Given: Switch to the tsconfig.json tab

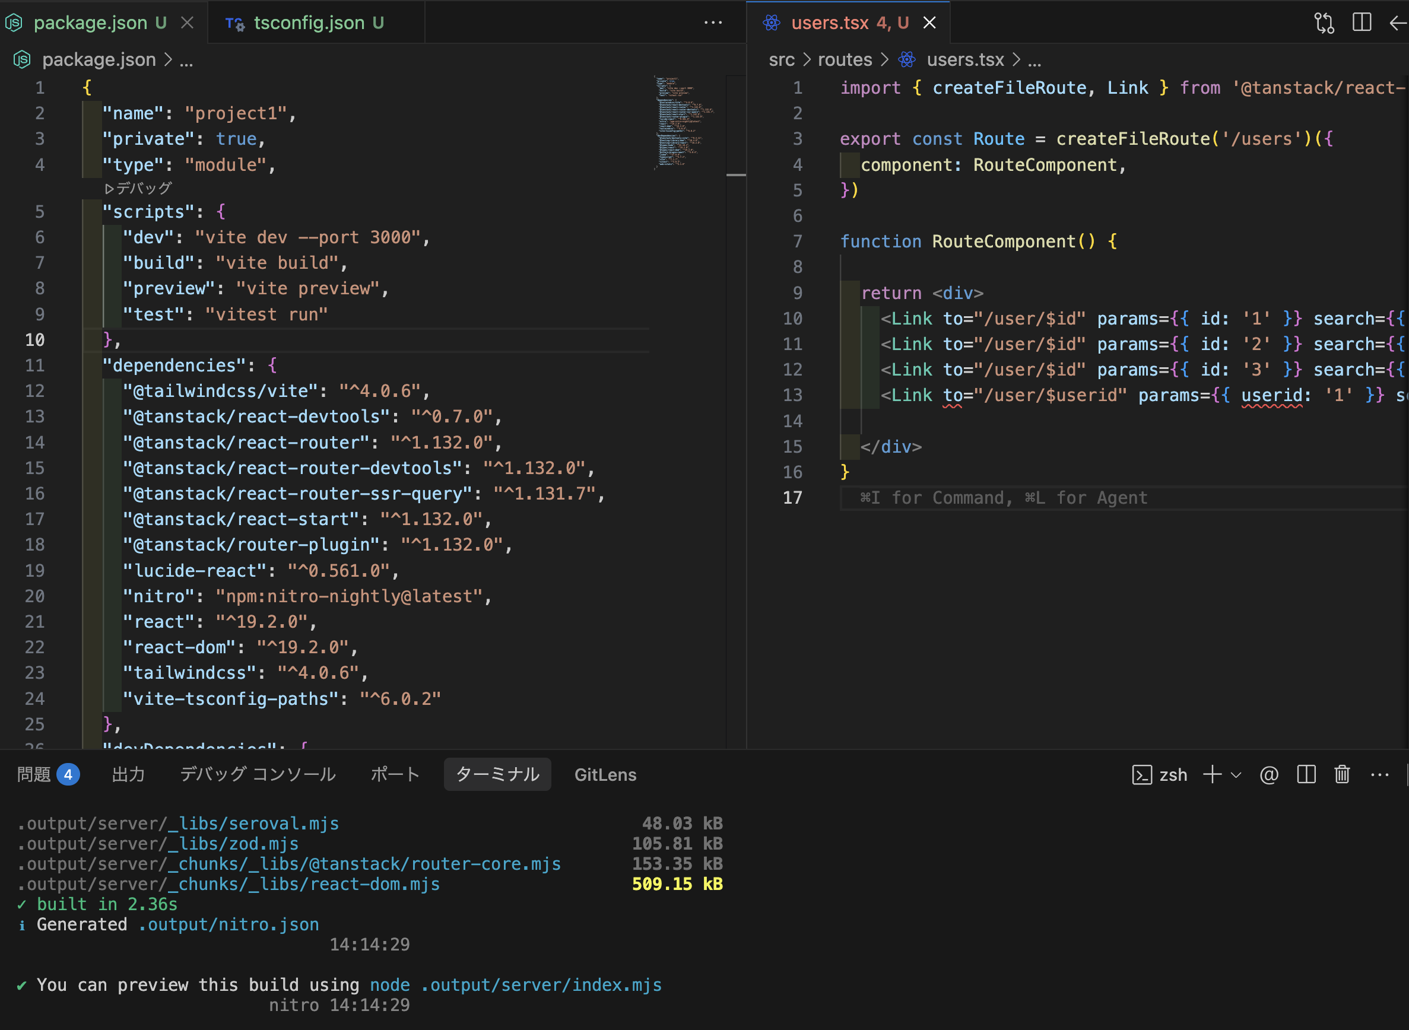Looking at the screenshot, I should (x=309, y=23).
